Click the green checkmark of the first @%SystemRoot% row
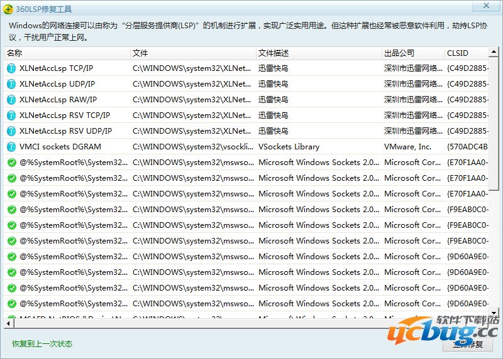503x359 pixels. tap(11, 163)
